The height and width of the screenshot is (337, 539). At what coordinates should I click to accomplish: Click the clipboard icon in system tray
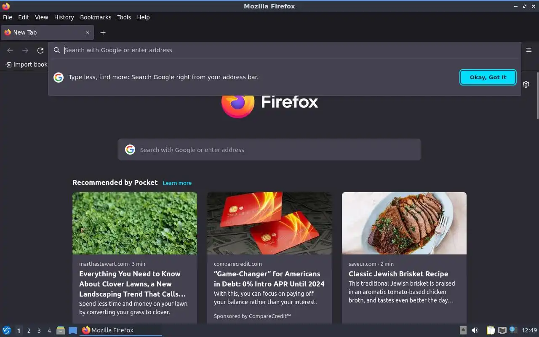[491, 330]
